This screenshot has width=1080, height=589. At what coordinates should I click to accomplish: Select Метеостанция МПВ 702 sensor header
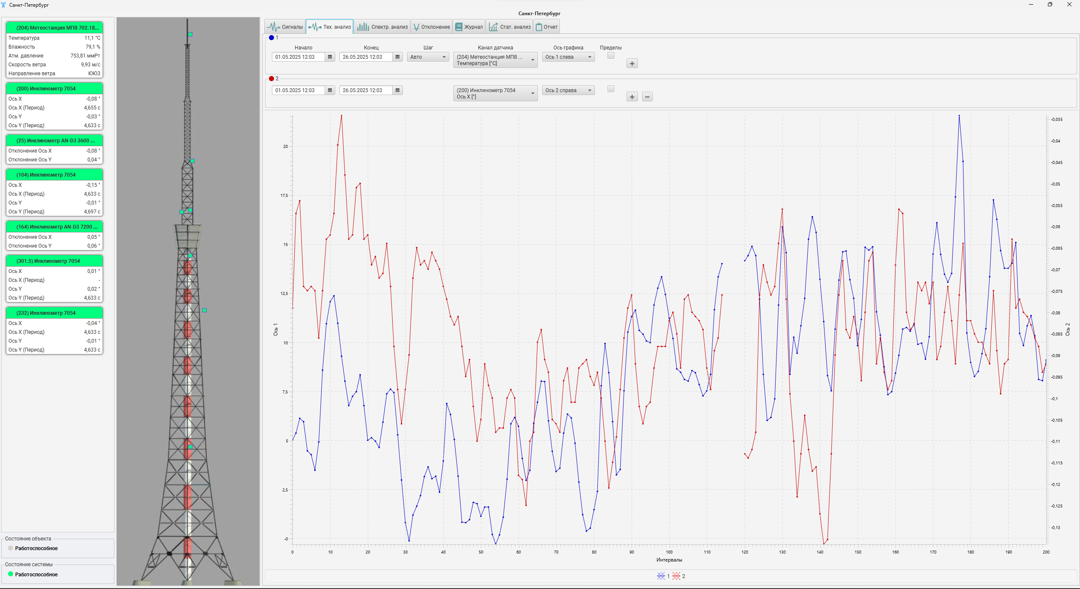54,28
